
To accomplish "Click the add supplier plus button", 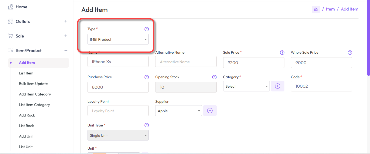I will [x=210, y=111].
